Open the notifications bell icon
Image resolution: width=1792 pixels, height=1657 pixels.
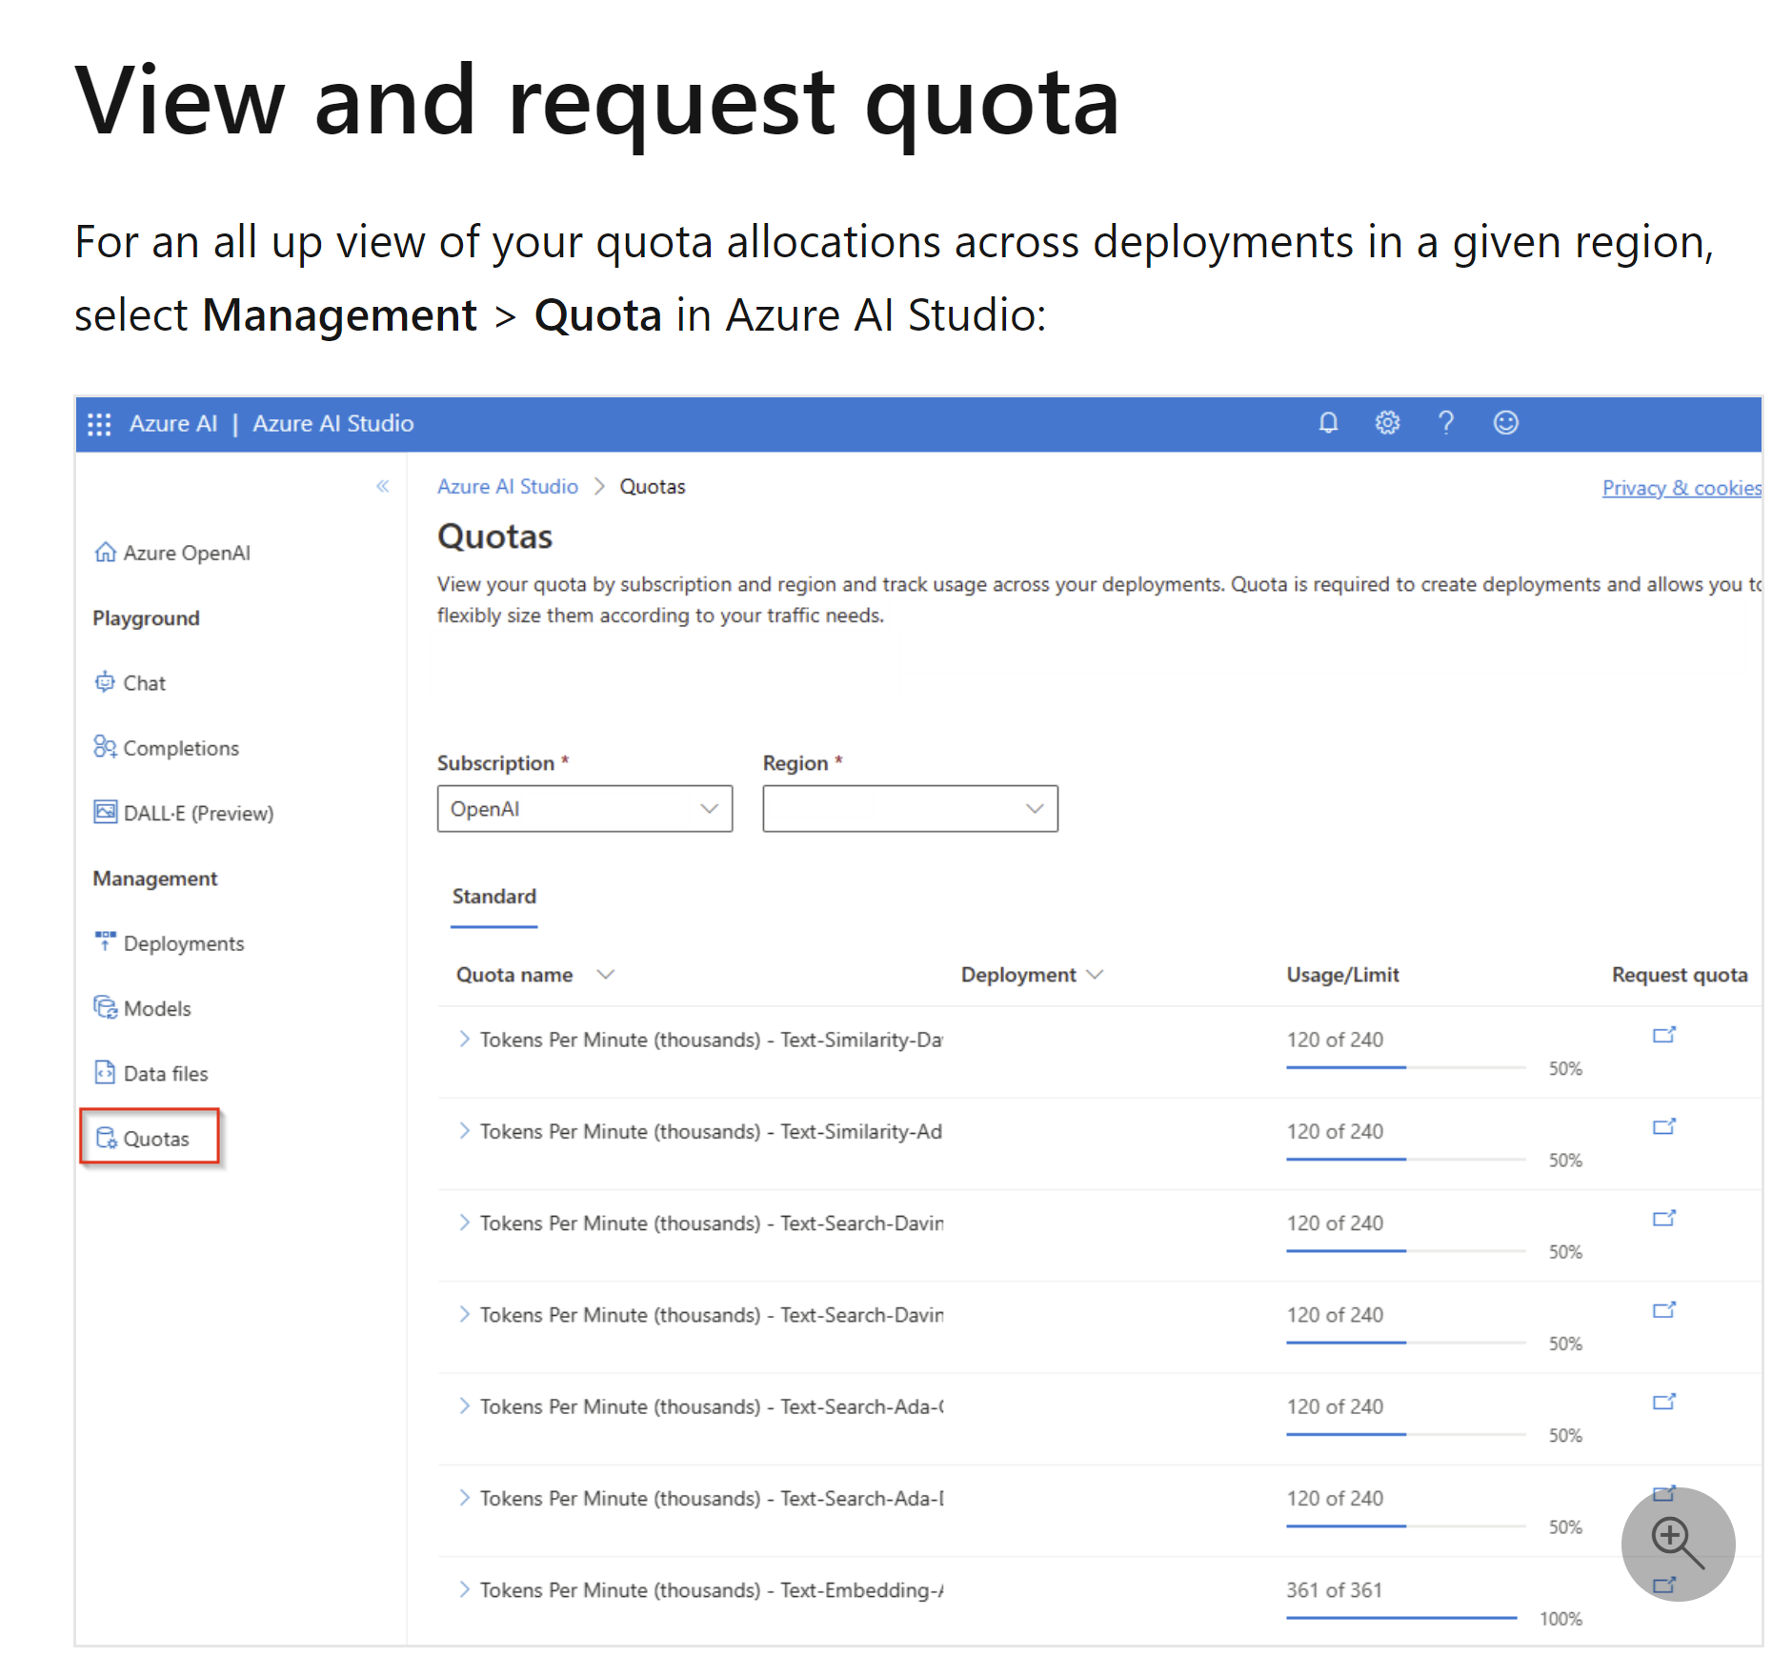(x=1328, y=423)
